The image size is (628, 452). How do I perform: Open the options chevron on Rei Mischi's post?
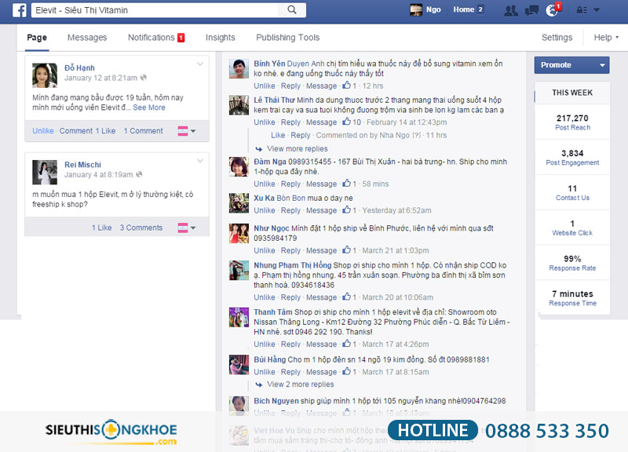pos(200,161)
